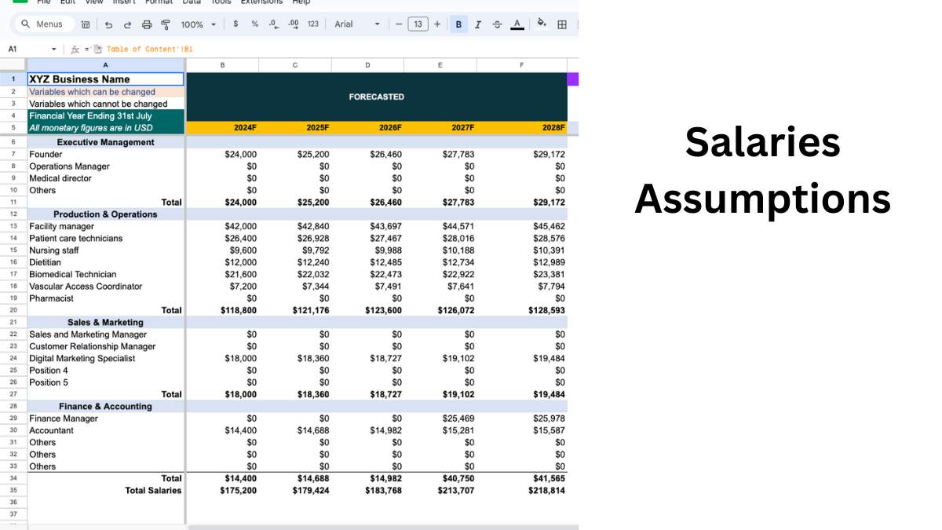Viewport: 942px width, 530px height.
Task: Format as percent
Action: (x=254, y=24)
